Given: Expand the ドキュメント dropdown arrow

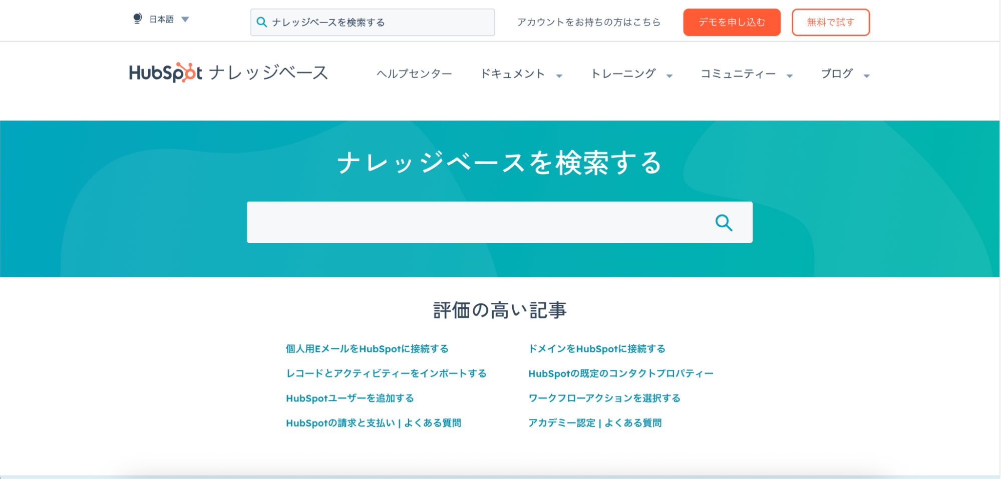Looking at the screenshot, I should coord(559,76).
